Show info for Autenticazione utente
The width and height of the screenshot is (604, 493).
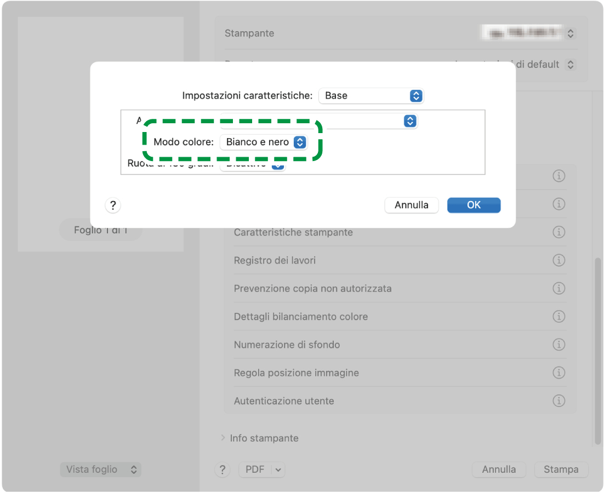559,400
